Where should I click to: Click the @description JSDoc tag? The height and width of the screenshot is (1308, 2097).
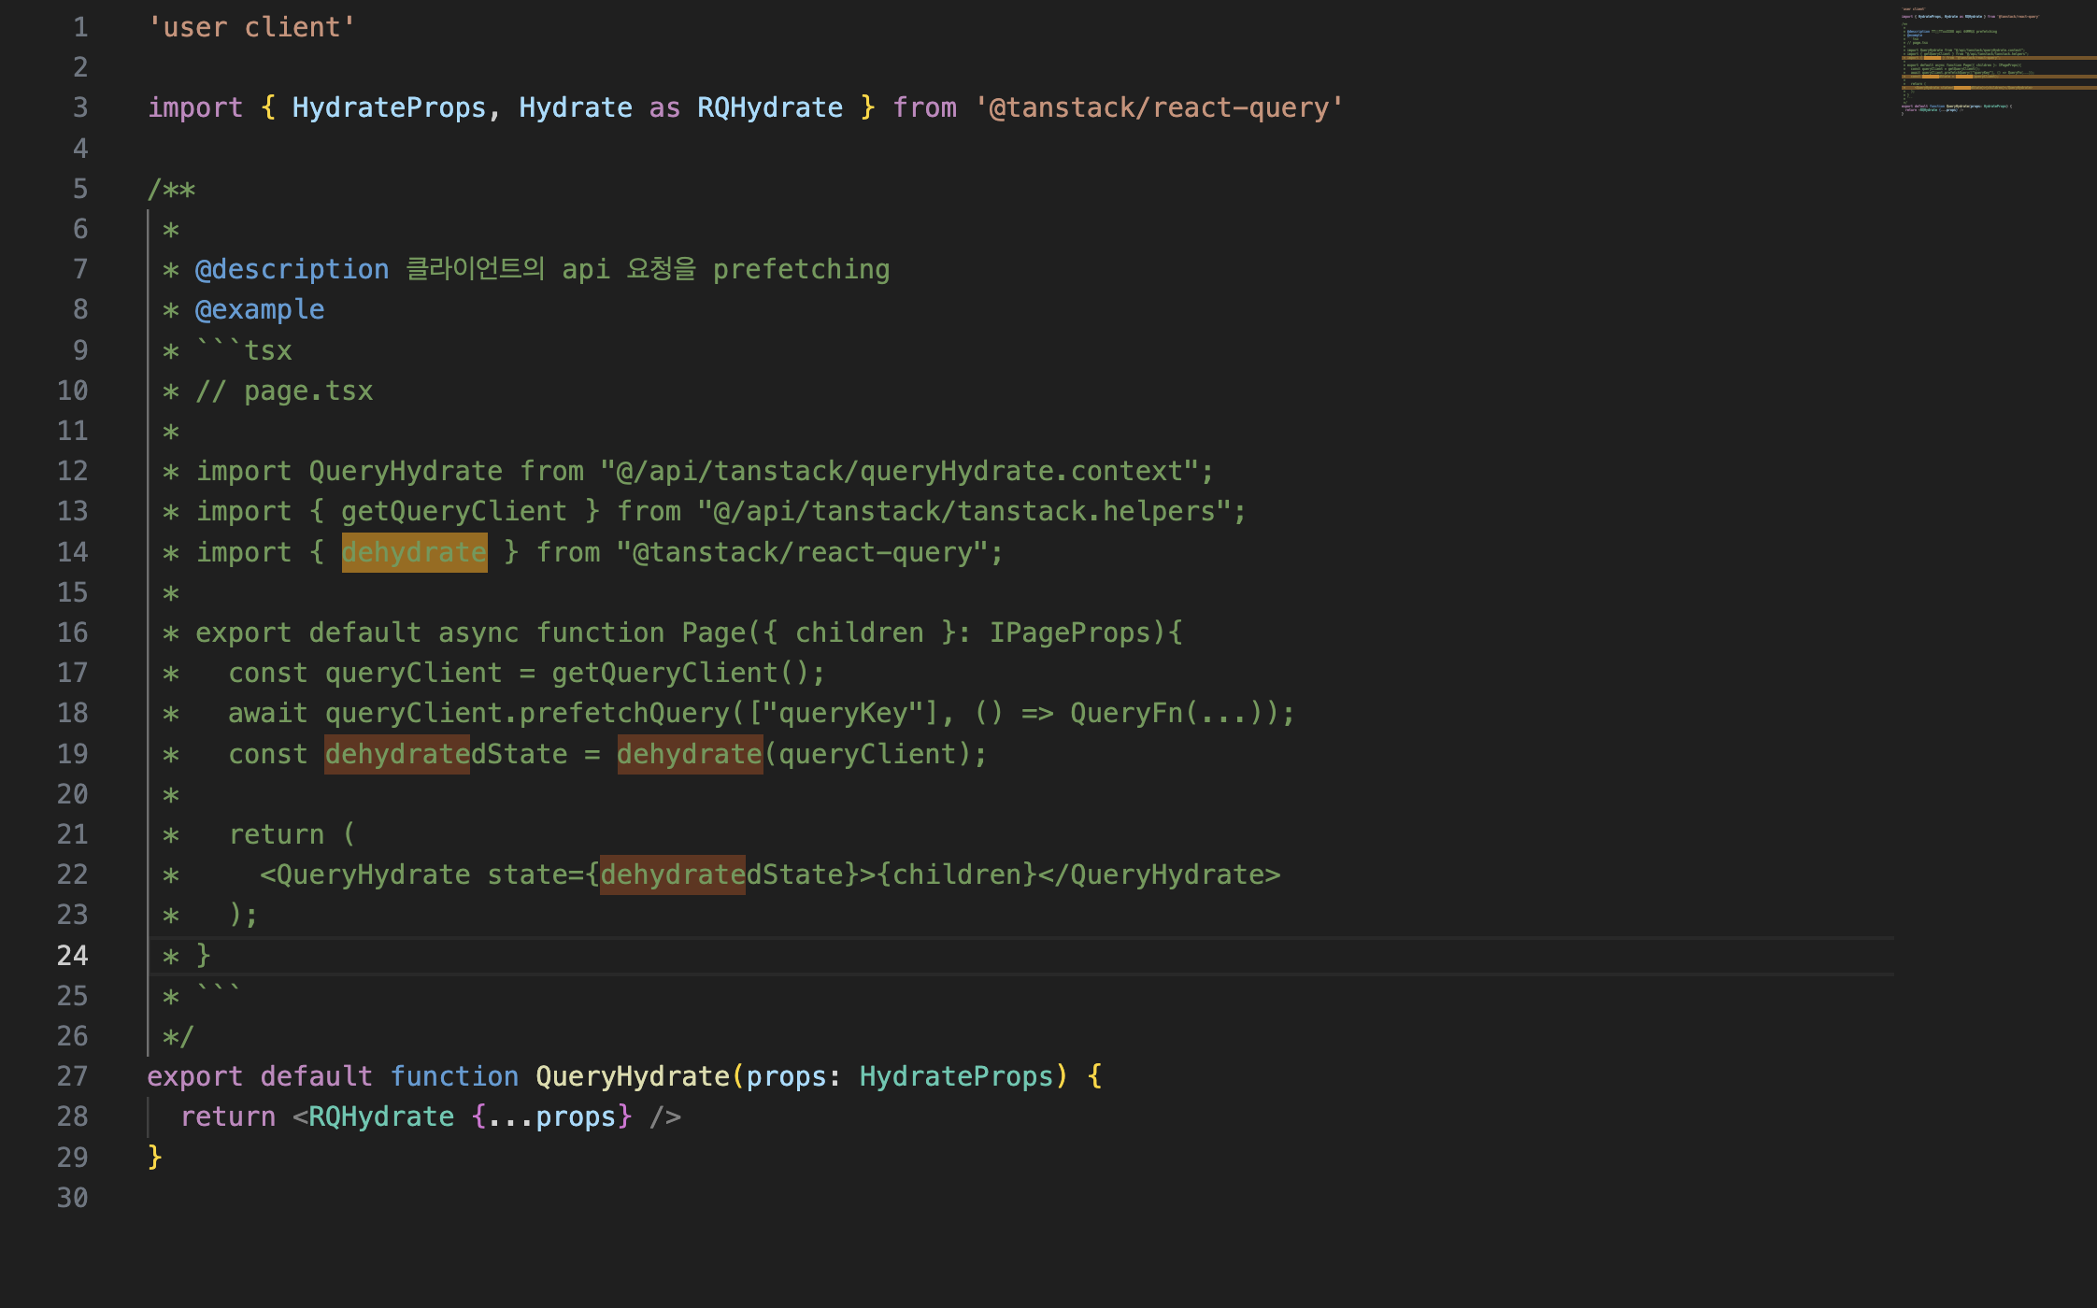tap(292, 269)
